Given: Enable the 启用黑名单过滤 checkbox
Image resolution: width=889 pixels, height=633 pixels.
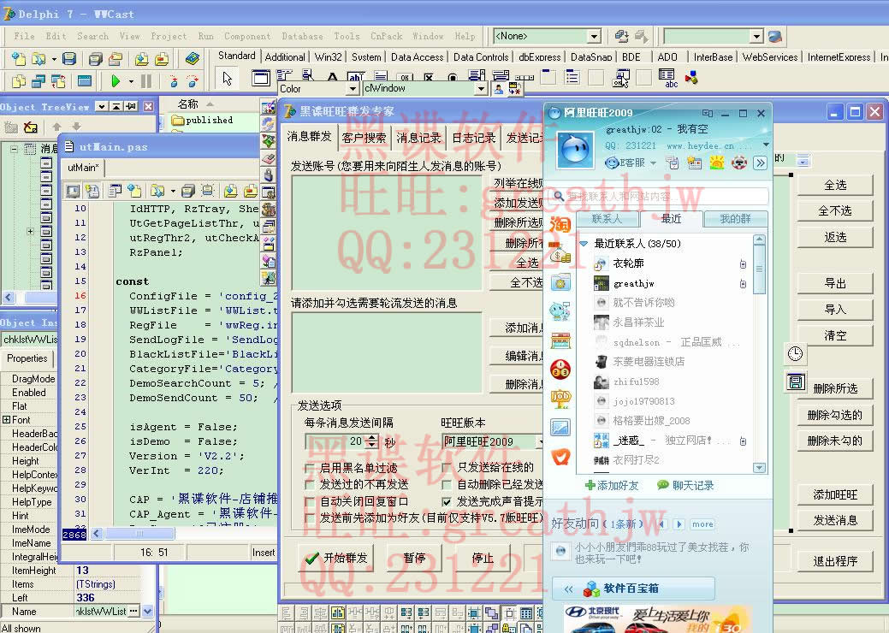Looking at the screenshot, I should pyautogui.click(x=310, y=468).
